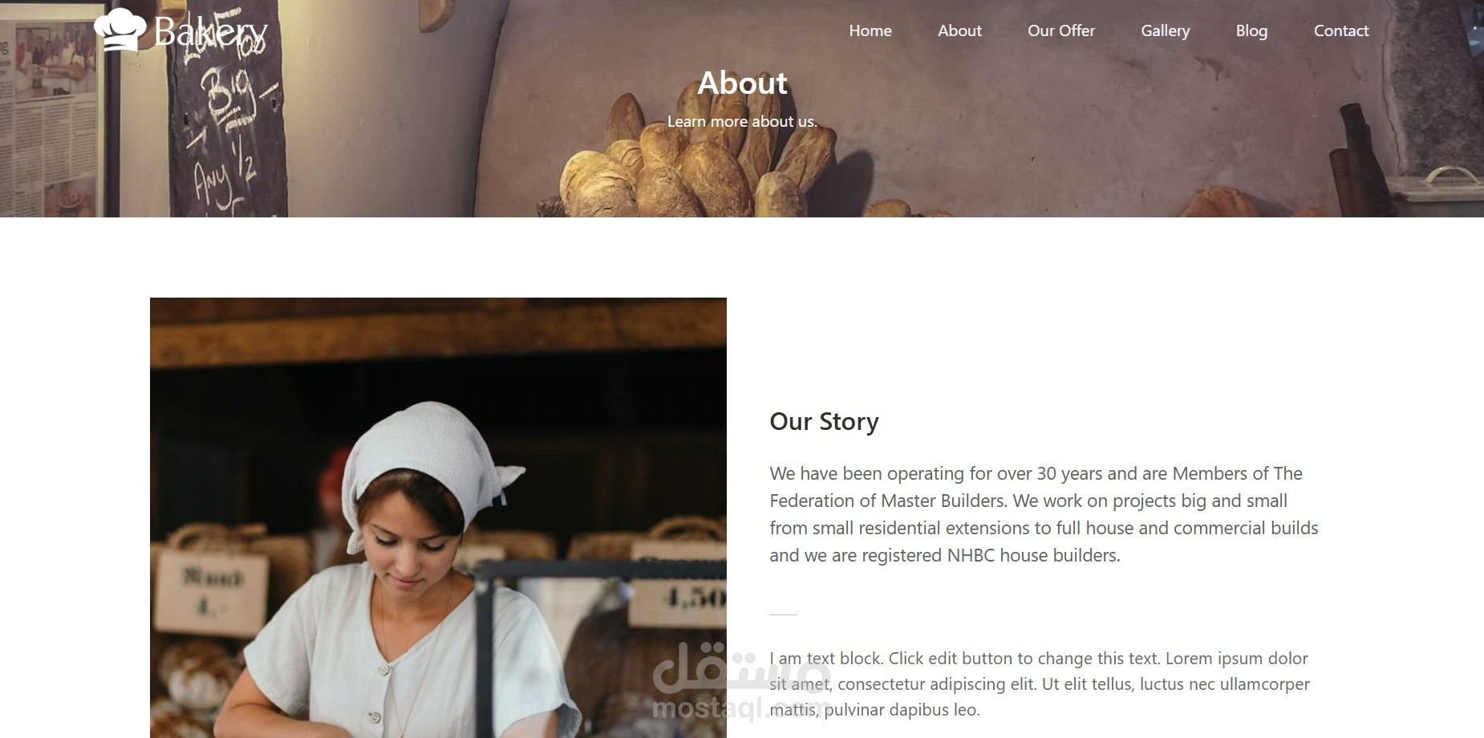Select Contact in the navigation bar
Viewport: 1484px width, 738px height.
[1341, 30]
